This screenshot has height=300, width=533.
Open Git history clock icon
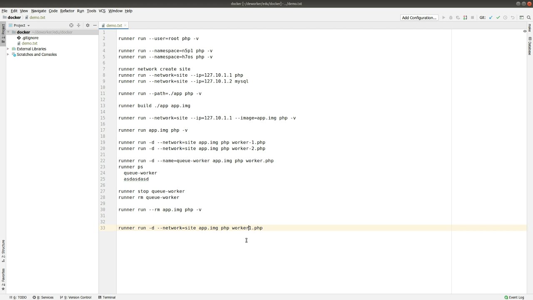point(505,17)
